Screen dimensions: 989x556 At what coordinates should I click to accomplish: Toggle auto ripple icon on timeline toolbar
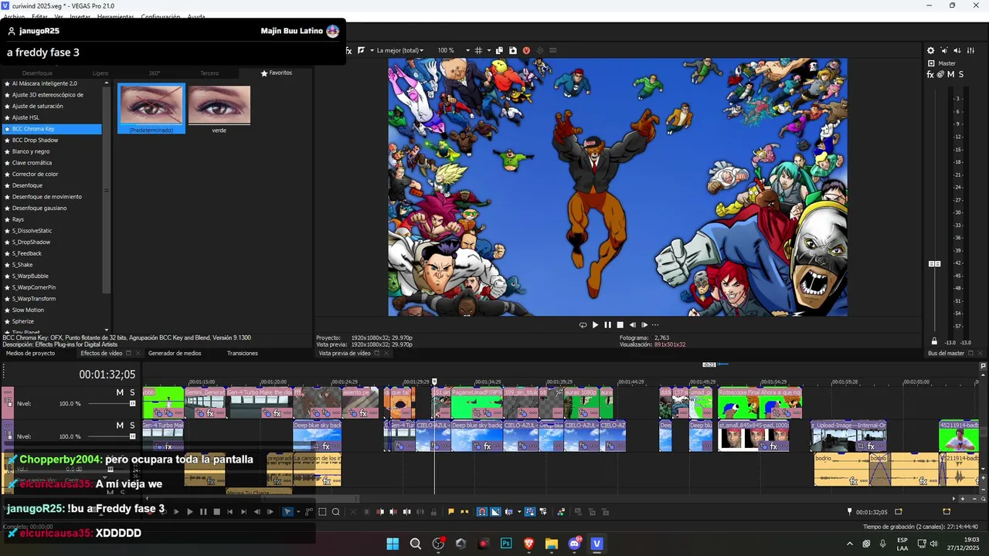[x=508, y=511]
